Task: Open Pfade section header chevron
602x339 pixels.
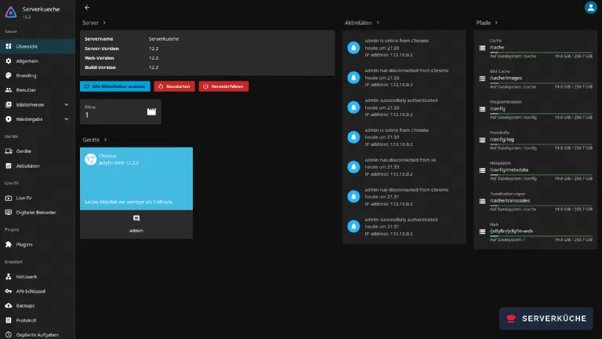Action: 496,23
